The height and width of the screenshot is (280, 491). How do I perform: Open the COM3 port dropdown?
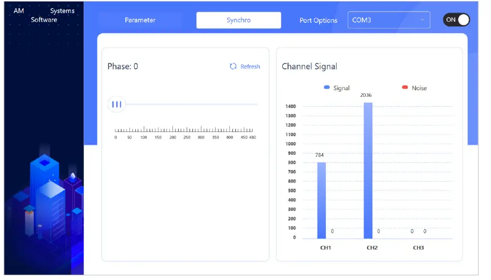(x=388, y=20)
